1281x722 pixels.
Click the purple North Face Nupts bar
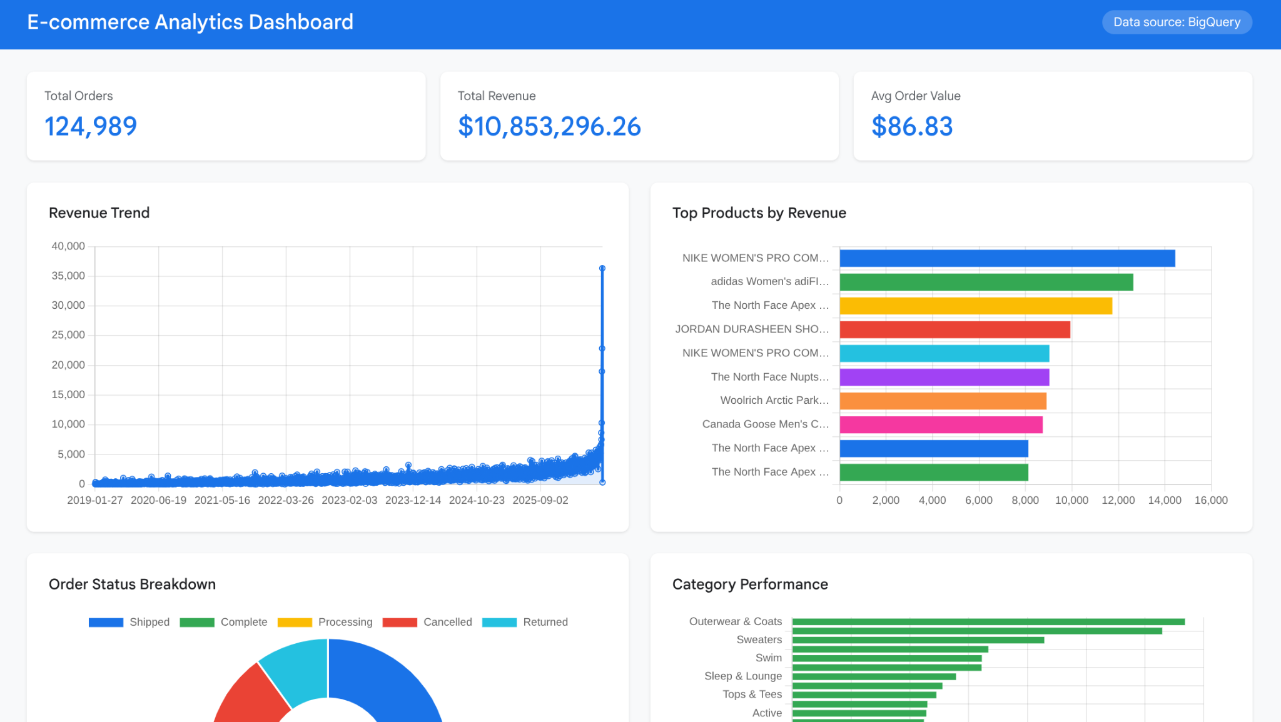944,377
